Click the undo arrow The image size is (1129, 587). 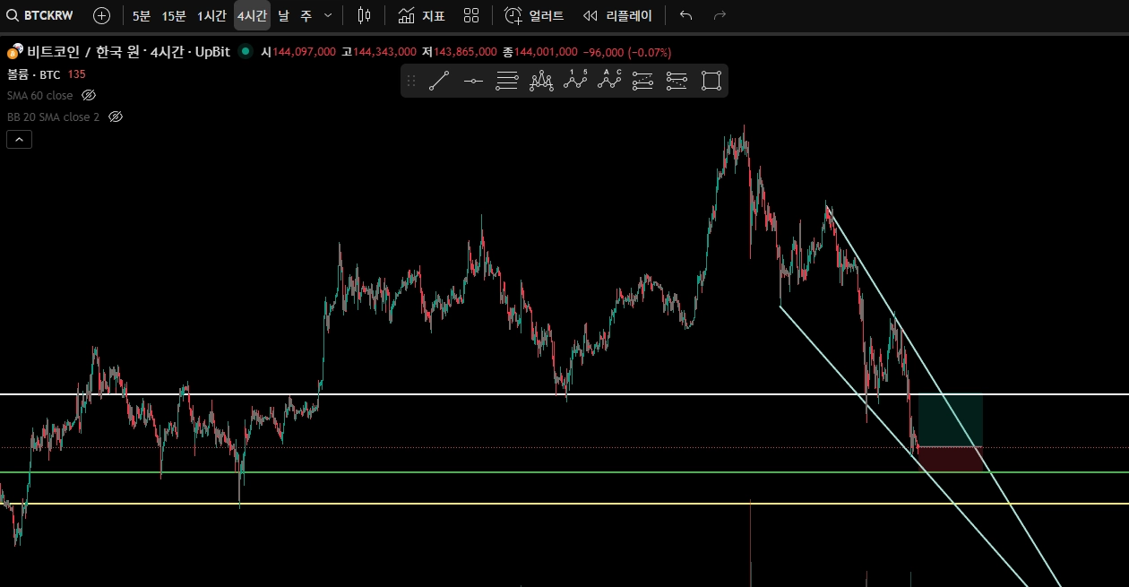(685, 15)
